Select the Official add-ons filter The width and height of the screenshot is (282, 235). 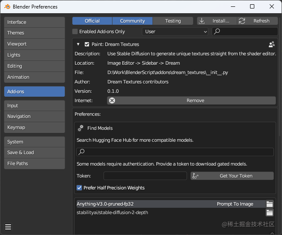coord(92,21)
